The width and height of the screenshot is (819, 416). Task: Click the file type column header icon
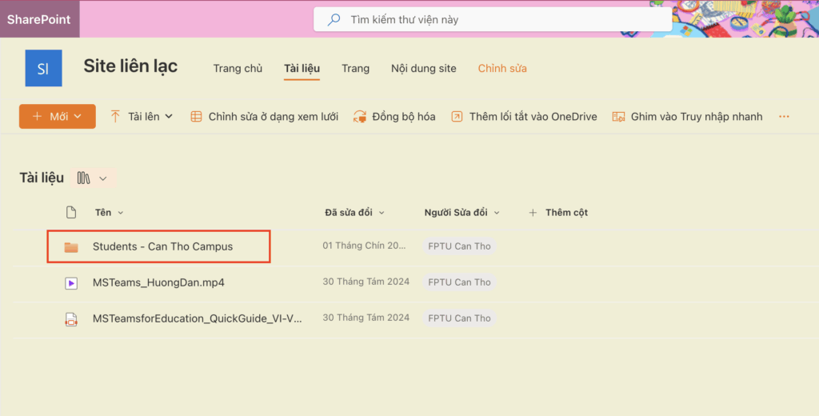[71, 212]
